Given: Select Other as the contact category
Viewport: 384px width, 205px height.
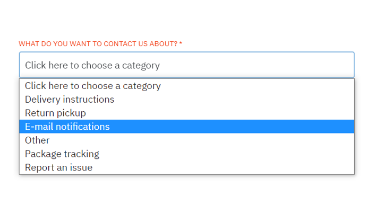Looking at the screenshot, I should [x=187, y=140].
